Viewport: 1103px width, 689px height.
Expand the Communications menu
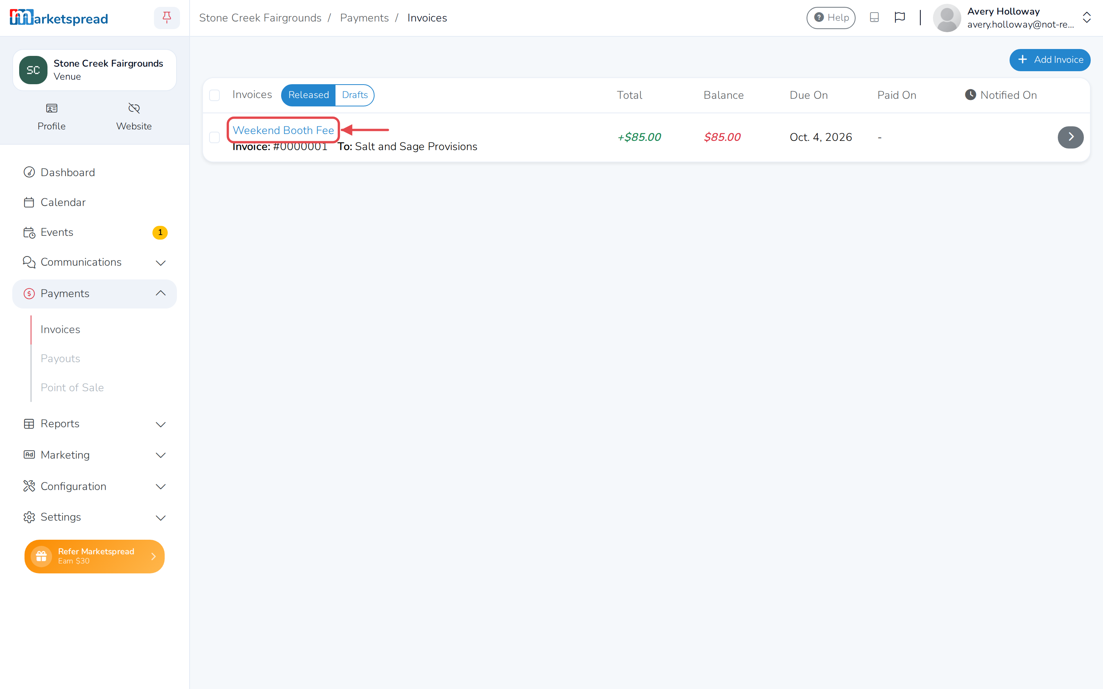click(94, 263)
